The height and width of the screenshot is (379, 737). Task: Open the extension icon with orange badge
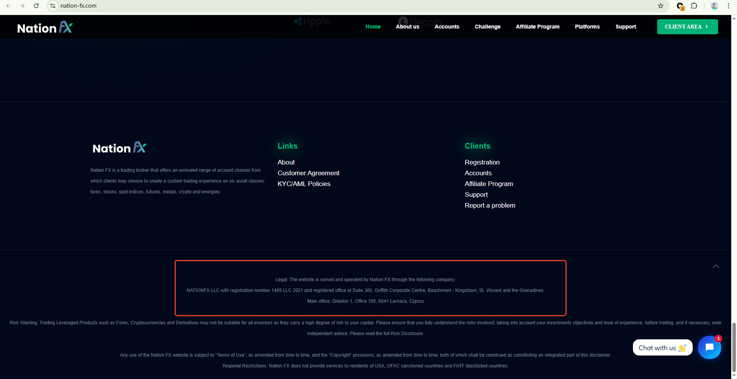[680, 6]
